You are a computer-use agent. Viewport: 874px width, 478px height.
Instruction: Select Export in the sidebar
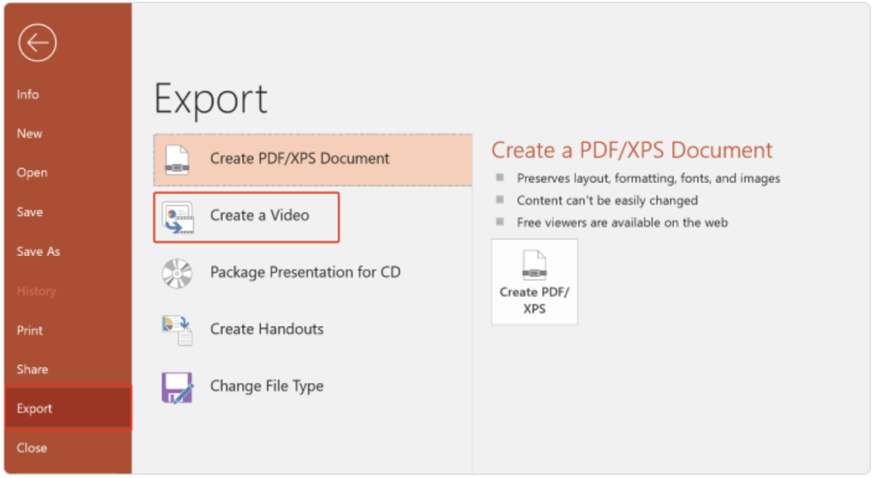(x=68, y=408)
